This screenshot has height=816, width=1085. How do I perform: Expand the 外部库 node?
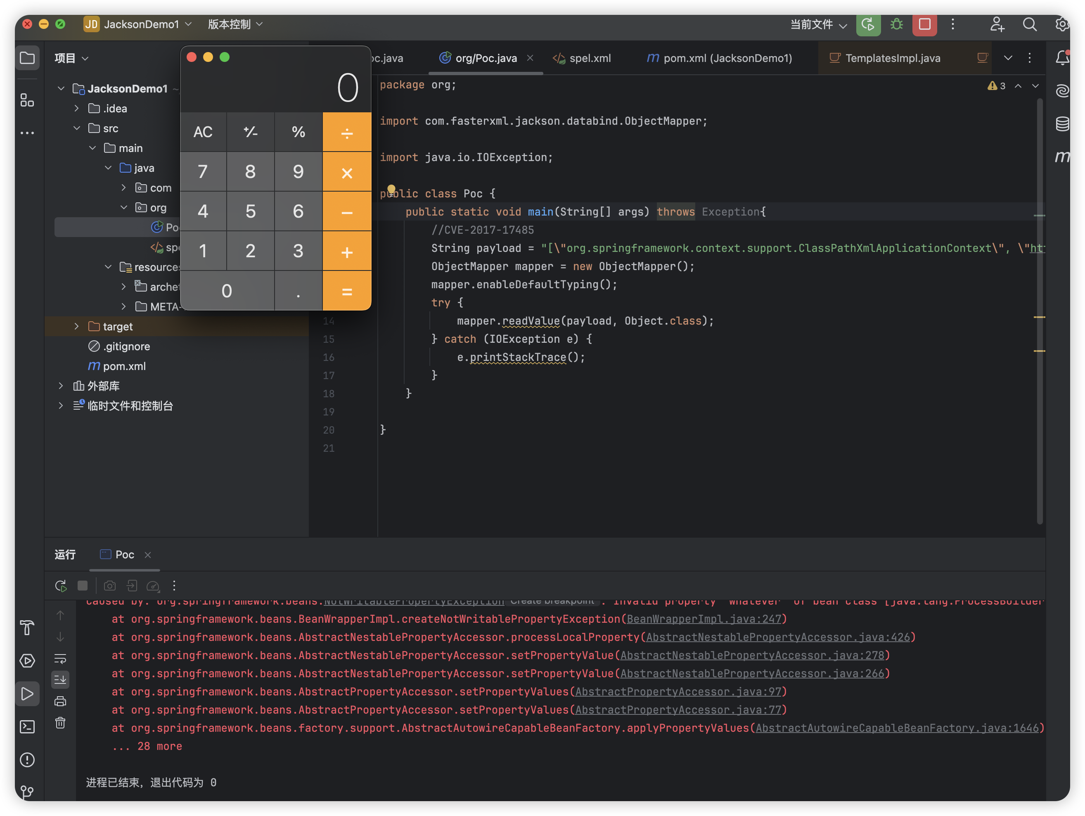pyautogui.click(x=61, y=386)
